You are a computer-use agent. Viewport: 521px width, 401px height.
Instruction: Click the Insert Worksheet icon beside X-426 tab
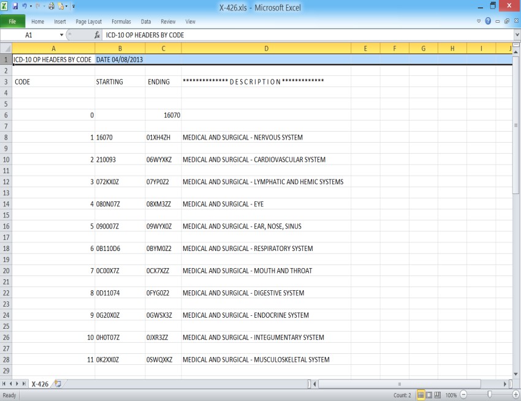coord(58,384)
